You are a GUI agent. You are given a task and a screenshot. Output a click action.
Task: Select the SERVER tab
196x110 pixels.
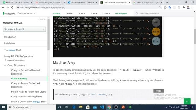(x=57, y=13)
